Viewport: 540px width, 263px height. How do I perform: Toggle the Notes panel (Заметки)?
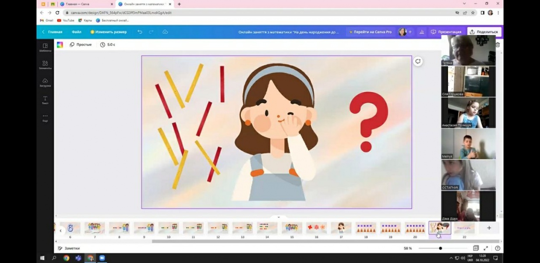pyautogui.click(x=69, y=248)
